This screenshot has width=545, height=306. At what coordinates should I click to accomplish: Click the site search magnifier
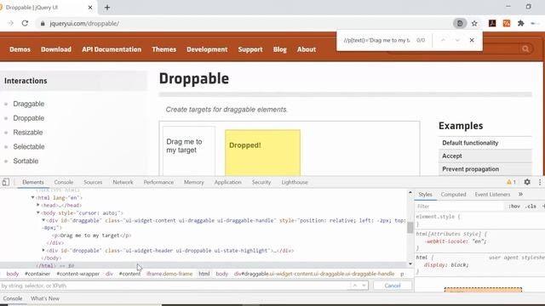pyautogui.click(x=525, y=49)
